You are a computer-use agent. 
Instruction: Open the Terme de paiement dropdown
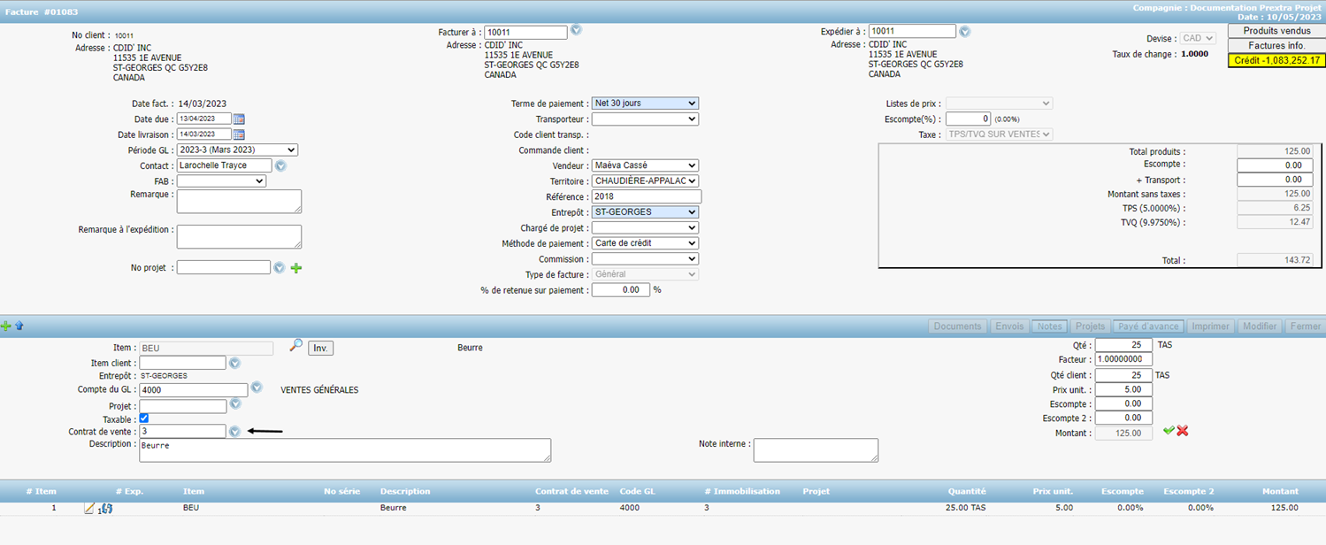coord(645,104)
